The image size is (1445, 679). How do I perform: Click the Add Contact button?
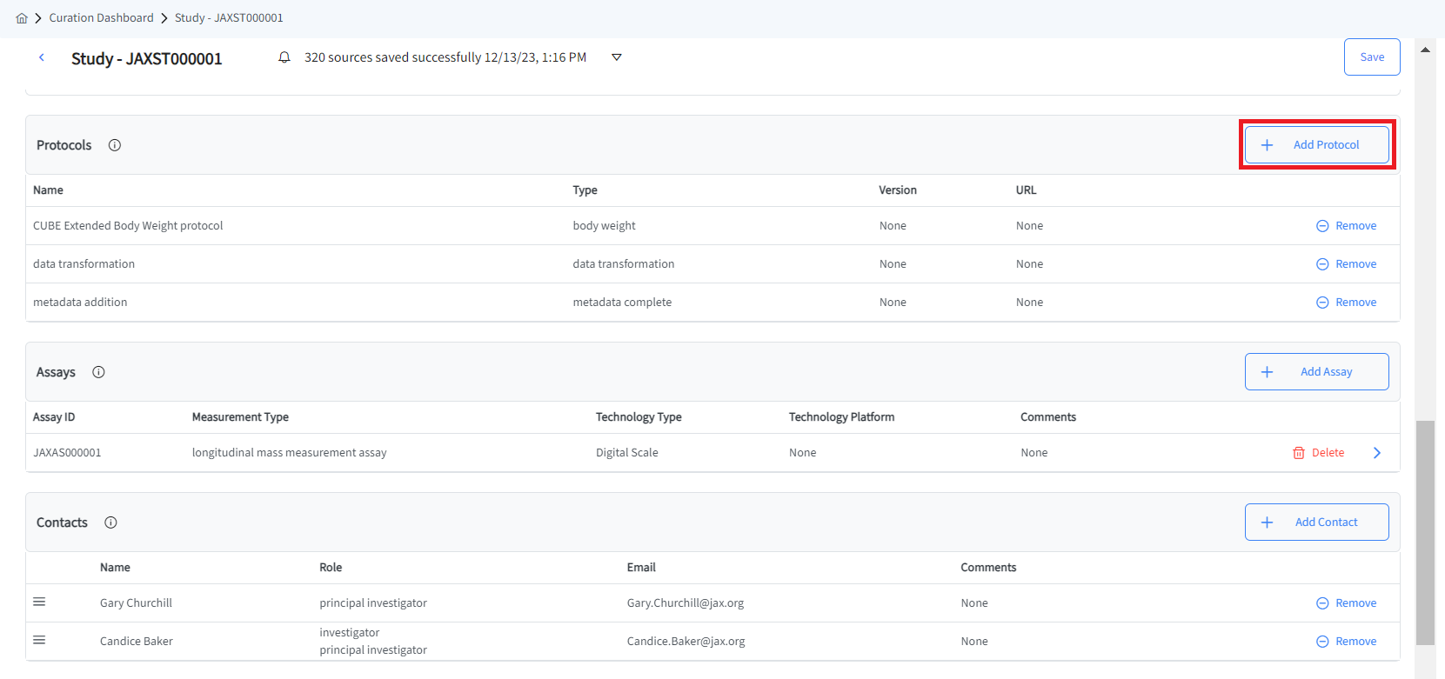click(1317, 523)
